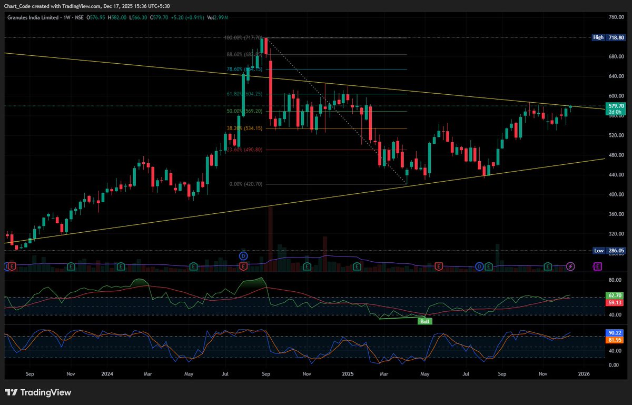Select green E earnings marker above Nov 2024
The width and height of the screenshot is (632, 405).
click(307, 267)
